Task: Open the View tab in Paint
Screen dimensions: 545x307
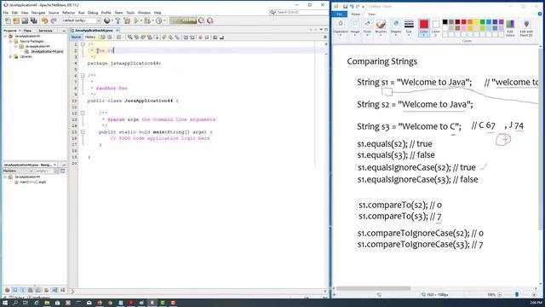Action: [x=371, y=14]
